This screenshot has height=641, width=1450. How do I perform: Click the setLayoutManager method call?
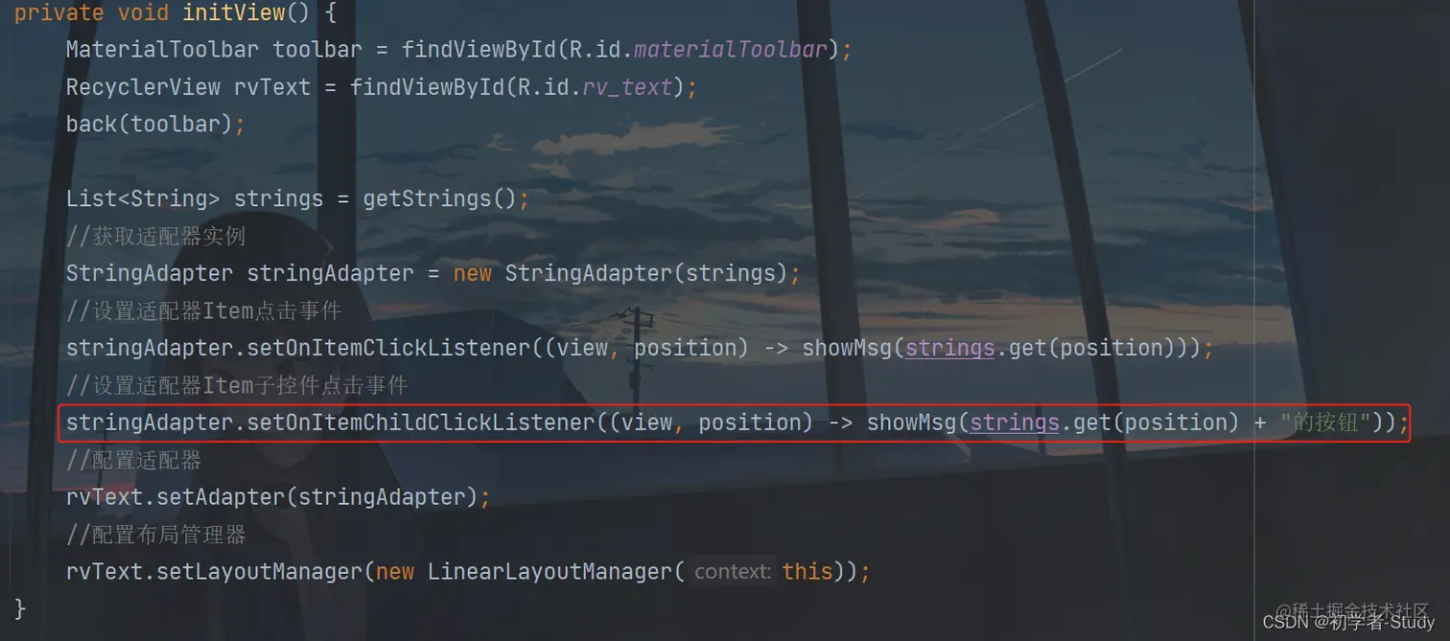pyautogui.click(x=259, y=572)
